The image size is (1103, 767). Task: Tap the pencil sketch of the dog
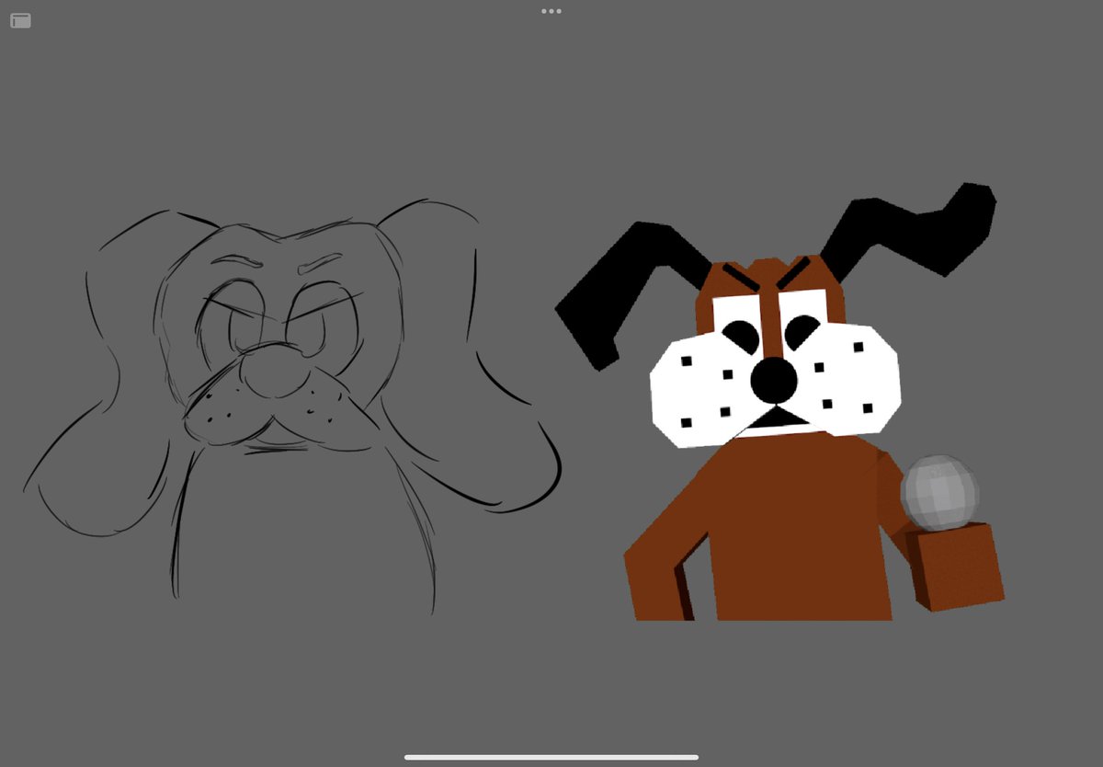coord(292,405)
